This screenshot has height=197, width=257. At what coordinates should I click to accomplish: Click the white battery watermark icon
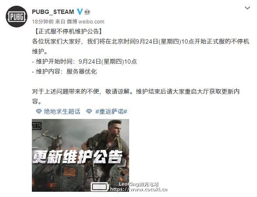100,187
